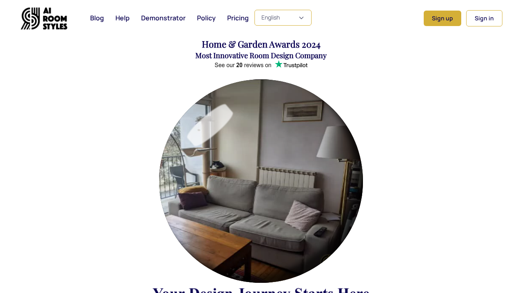522x293 pixels.
Task: Click the Home & Garden Awards 2024 heading
Action: [261, 44]
